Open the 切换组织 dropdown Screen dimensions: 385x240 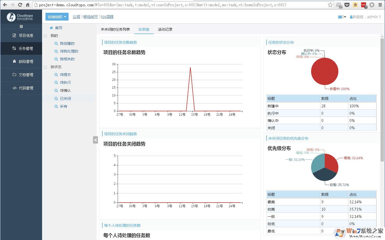[x=57, y=17]
